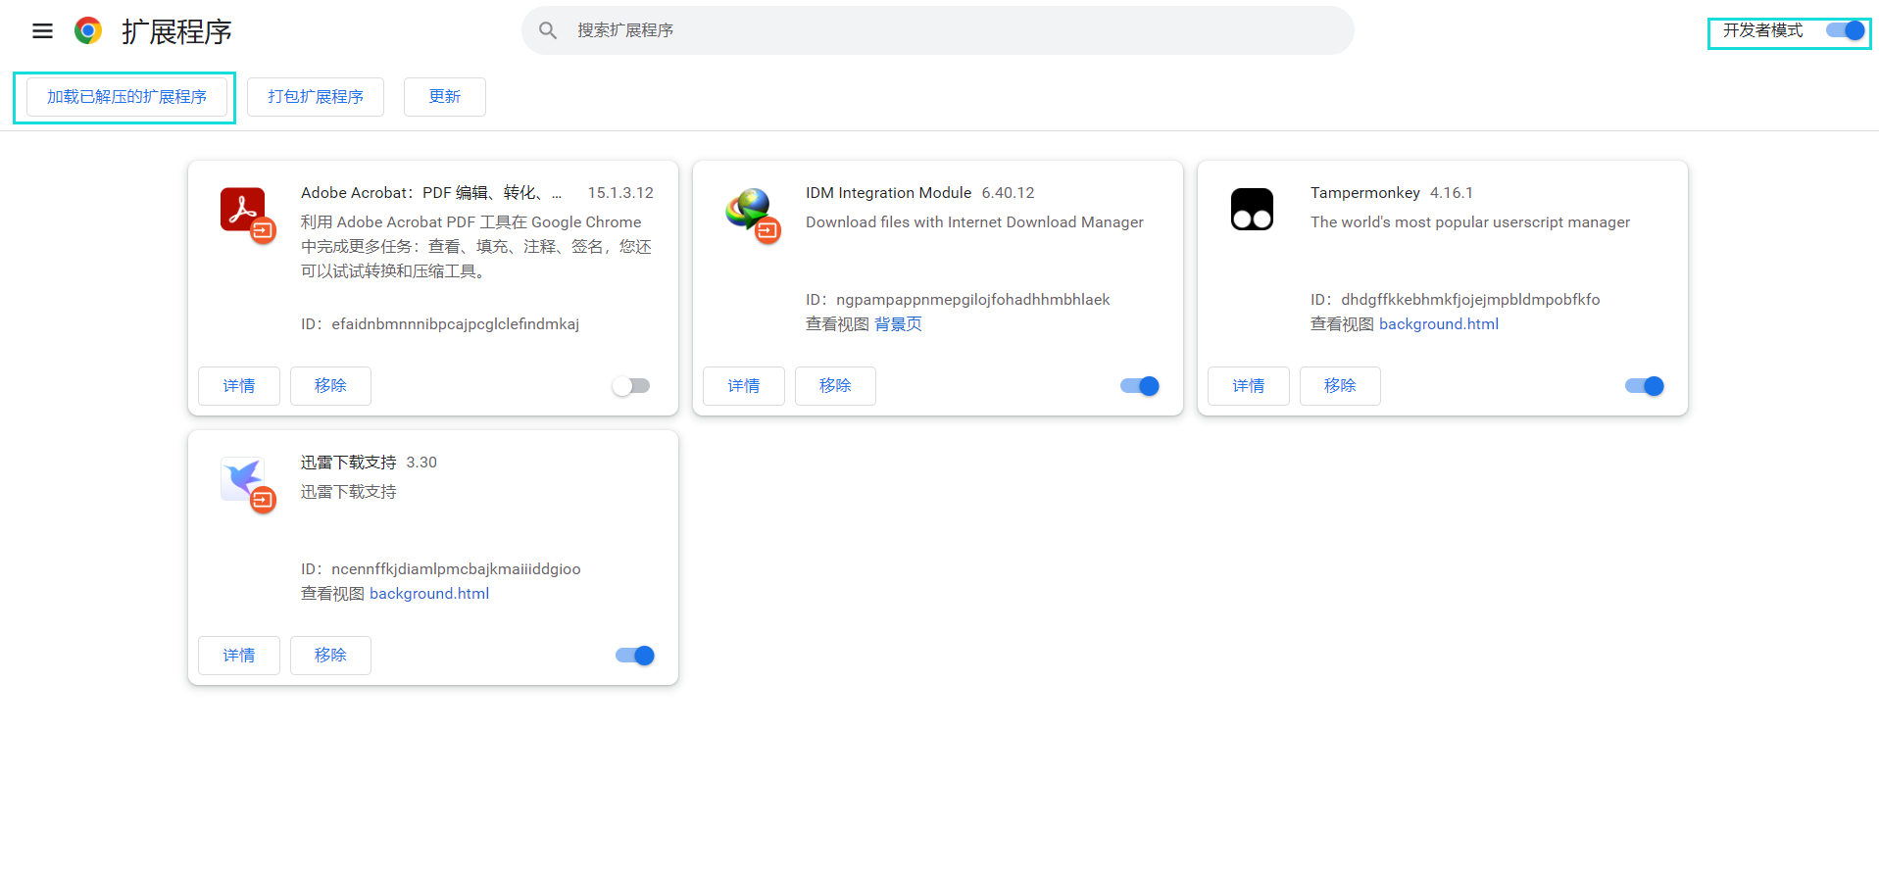Click the Chrome logo icon

(x=88, y=31)
